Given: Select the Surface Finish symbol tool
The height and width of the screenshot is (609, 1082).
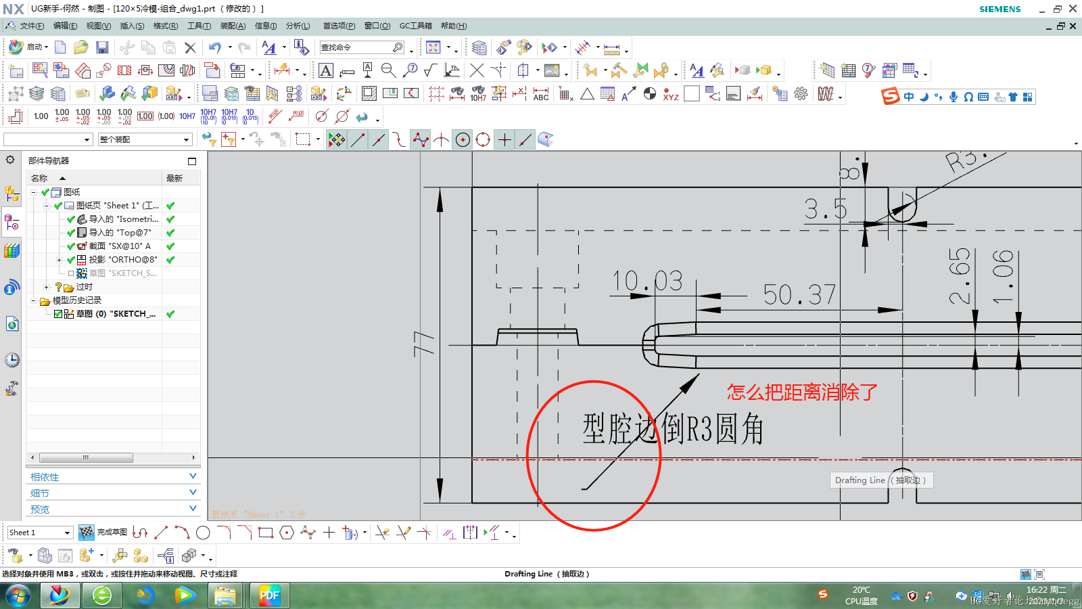Looking at the screenshot, I should 430,70.
